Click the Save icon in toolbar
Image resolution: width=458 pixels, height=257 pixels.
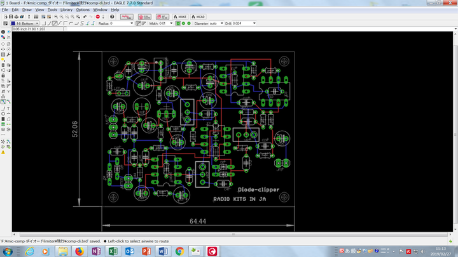pos(12,16)
